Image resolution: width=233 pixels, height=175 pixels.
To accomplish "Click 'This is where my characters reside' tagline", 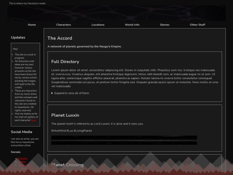I will pyautogui.click(x=27, y=3).
